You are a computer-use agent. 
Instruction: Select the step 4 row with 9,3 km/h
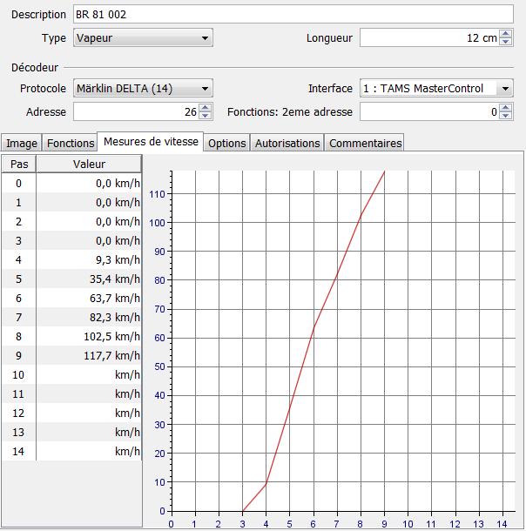70,259
